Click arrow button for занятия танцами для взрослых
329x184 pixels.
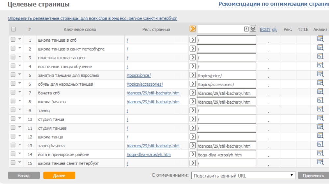click(192, 75)
